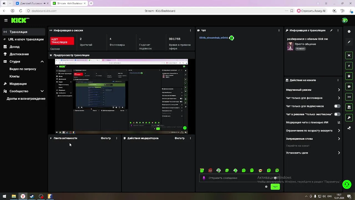Screen dimensions: 355x200
Task: Insert the red angry emote
Action: [210, 171]
